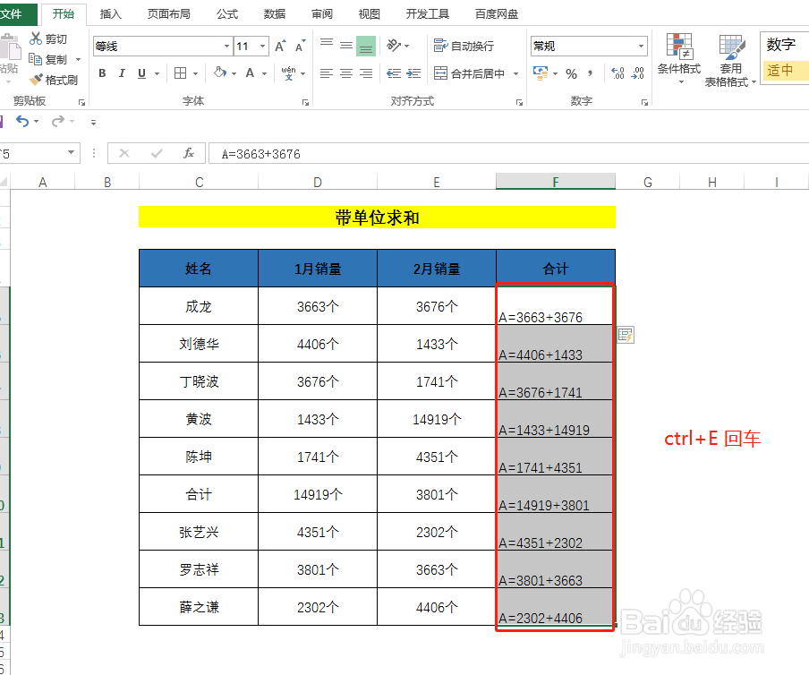The width and height of the screenshot is (809, 675).
Task: Click the fx insert function icon
Action: tap(188, 153)
